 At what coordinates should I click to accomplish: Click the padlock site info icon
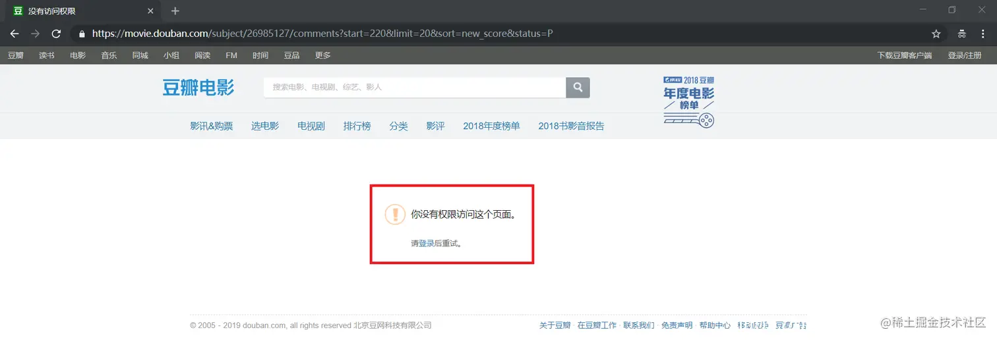point(82,34)
